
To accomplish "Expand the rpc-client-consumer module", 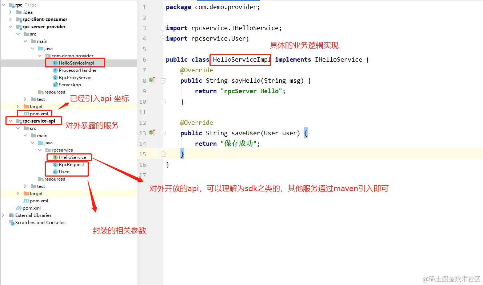I will 11,20.
